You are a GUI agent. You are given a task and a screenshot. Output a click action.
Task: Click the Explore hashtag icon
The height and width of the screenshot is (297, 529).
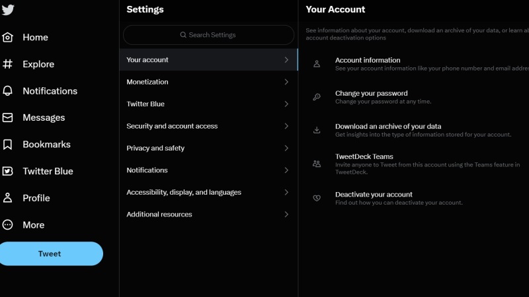click(7, 64)
